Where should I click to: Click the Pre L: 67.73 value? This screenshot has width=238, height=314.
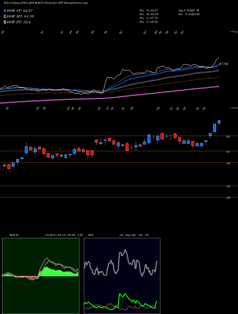(149, 18)
